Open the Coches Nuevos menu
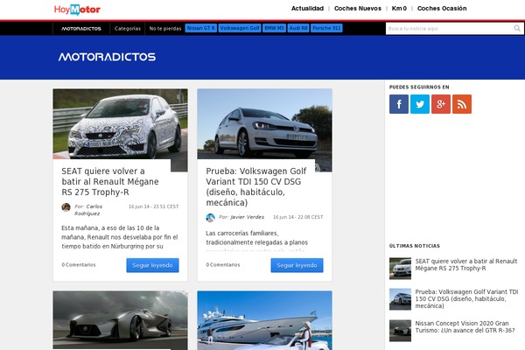This screenshot has height=350, width=525. (358, 9)
